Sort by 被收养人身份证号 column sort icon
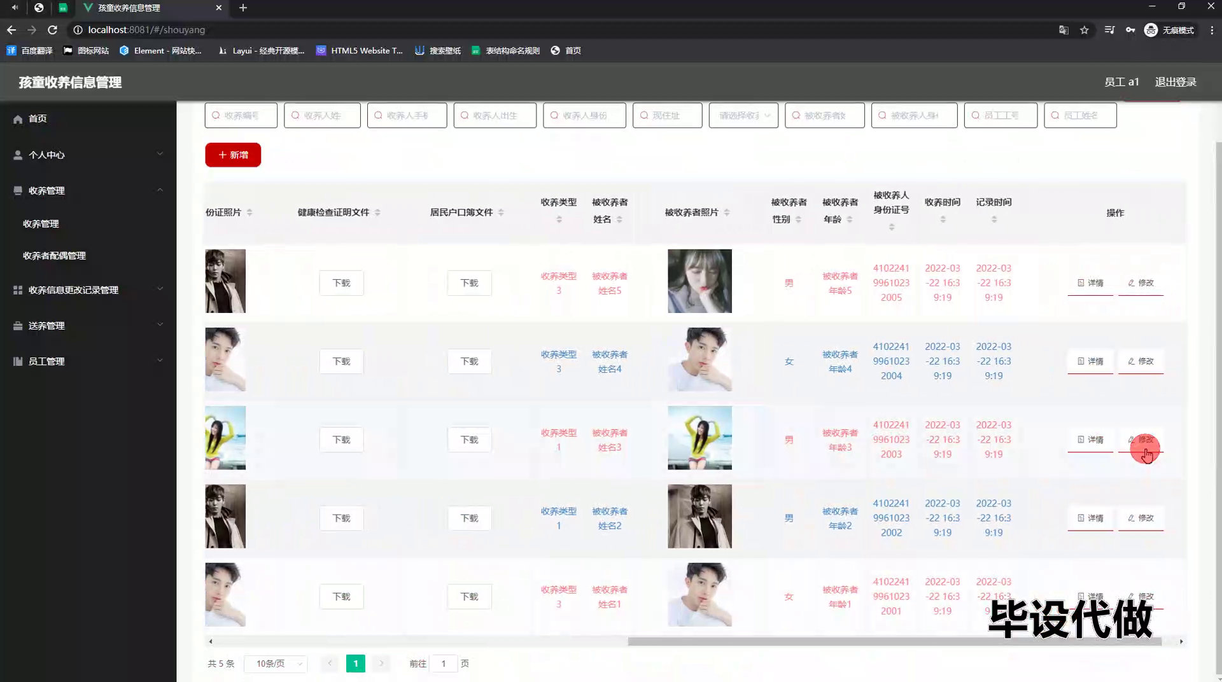The width and height of the screenshot is (1222, 682). coord(892,227)
